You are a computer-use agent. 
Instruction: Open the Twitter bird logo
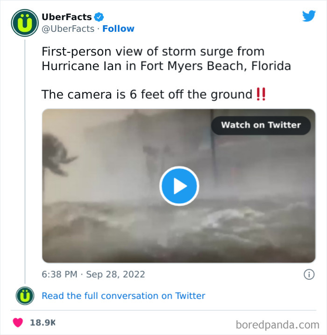tap(309, 16)
